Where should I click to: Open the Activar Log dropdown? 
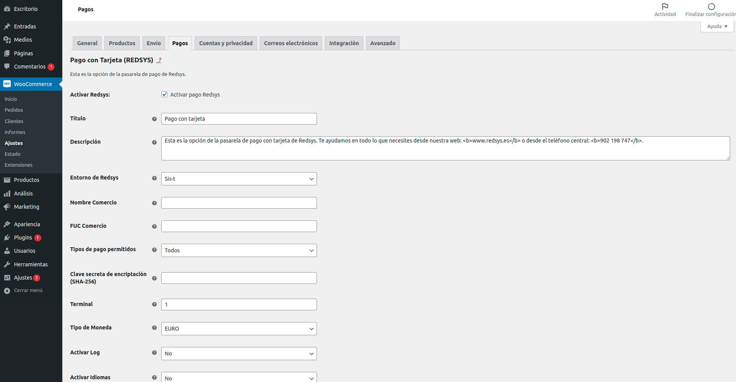[x=239, y=354]
